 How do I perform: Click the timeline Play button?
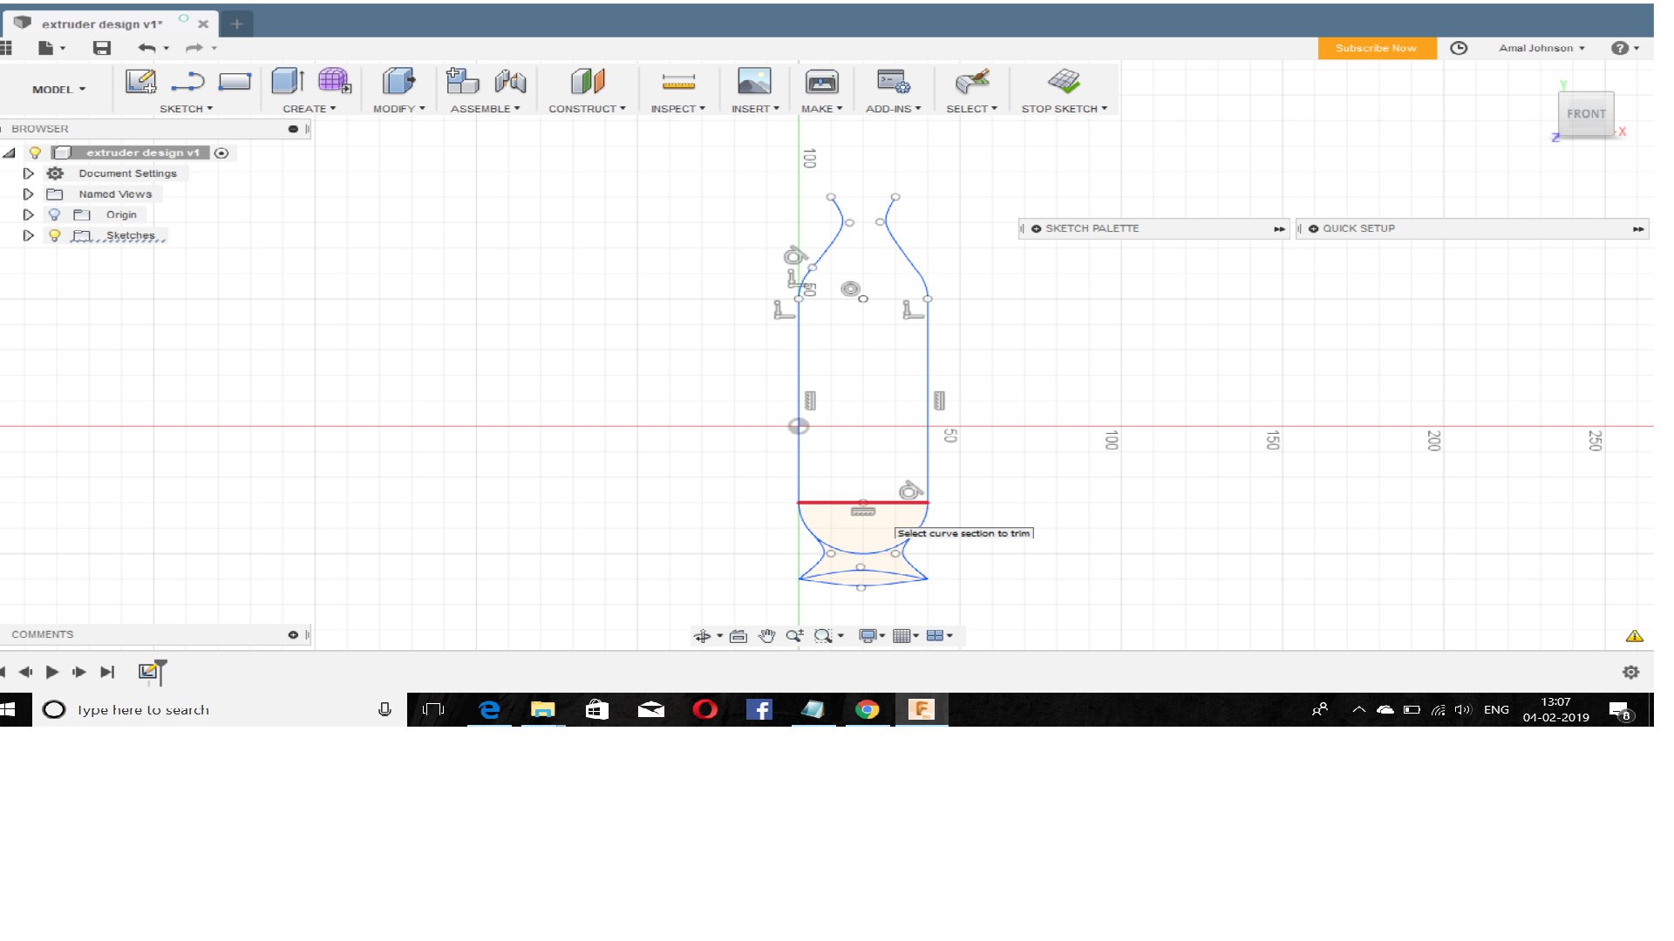click(x=52, y=672)
